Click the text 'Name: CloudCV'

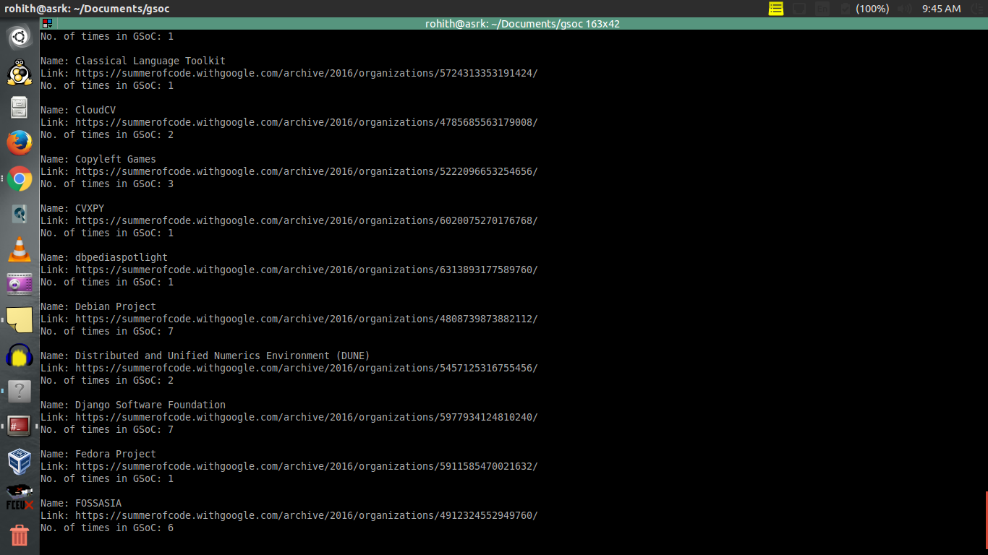[78, 110]
